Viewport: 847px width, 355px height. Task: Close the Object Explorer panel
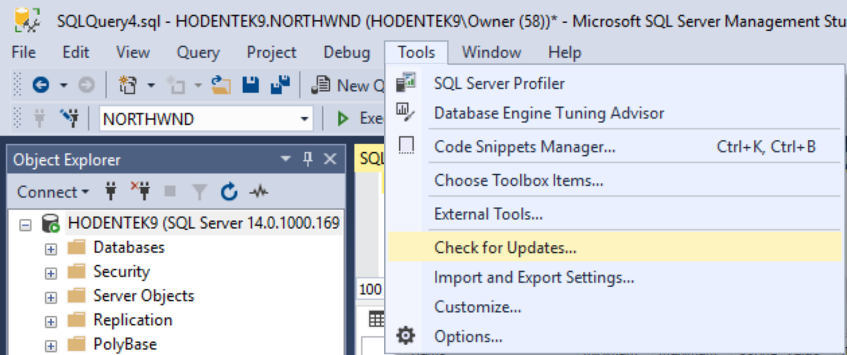pyautogui.click(x=330, y=159)
